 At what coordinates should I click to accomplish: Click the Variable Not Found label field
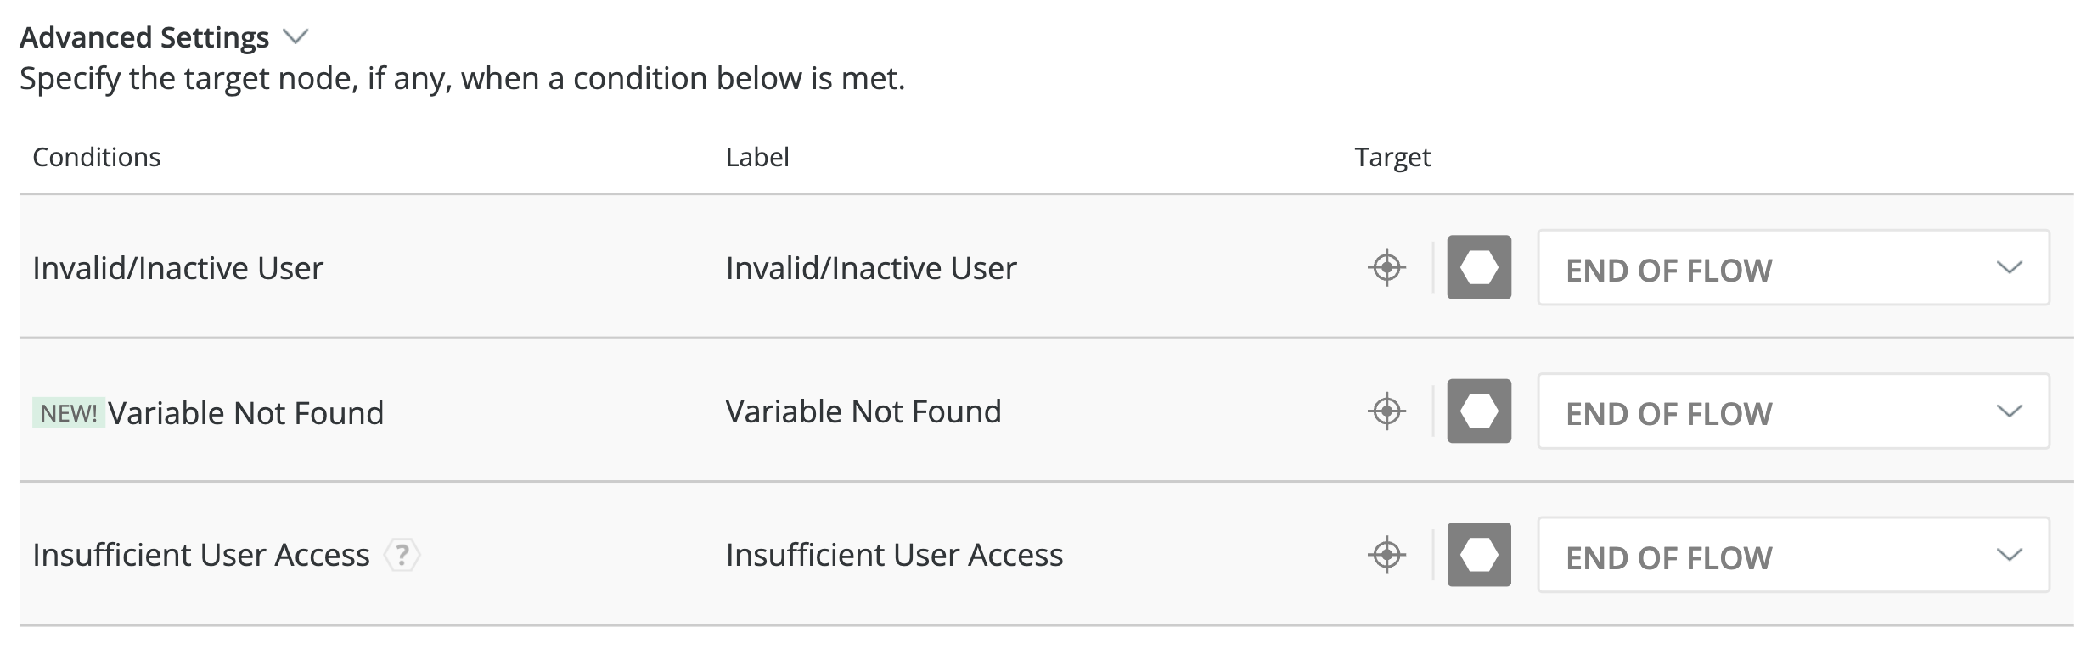point(863,411)
